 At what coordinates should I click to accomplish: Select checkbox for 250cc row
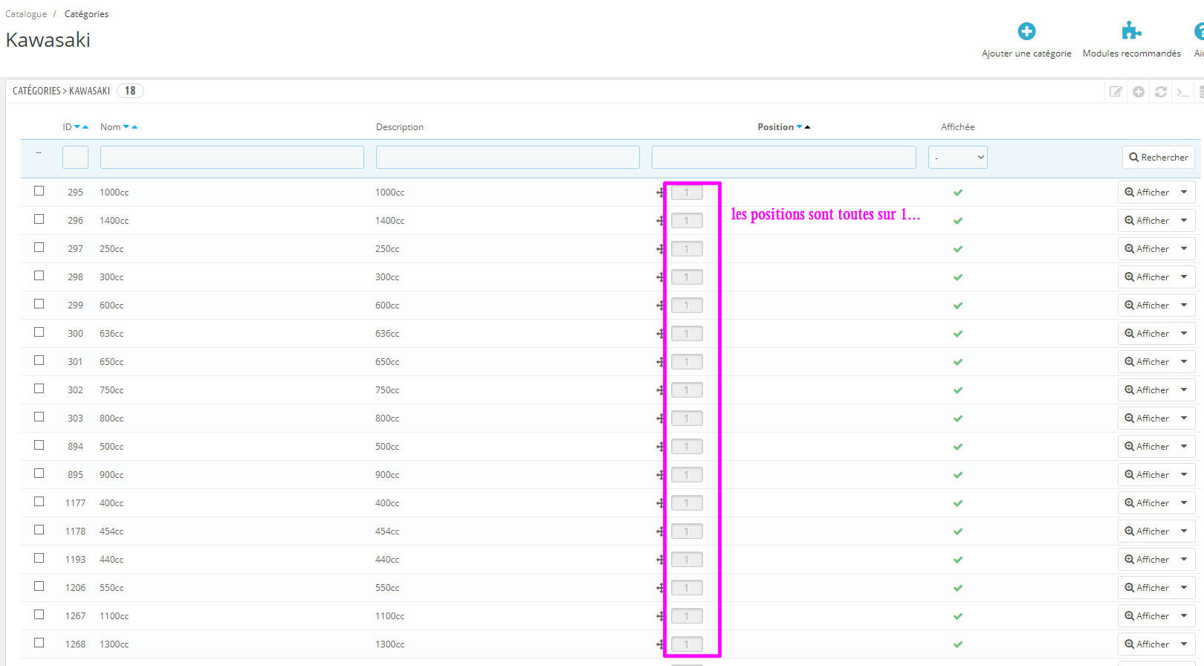[x=39, y=248]
